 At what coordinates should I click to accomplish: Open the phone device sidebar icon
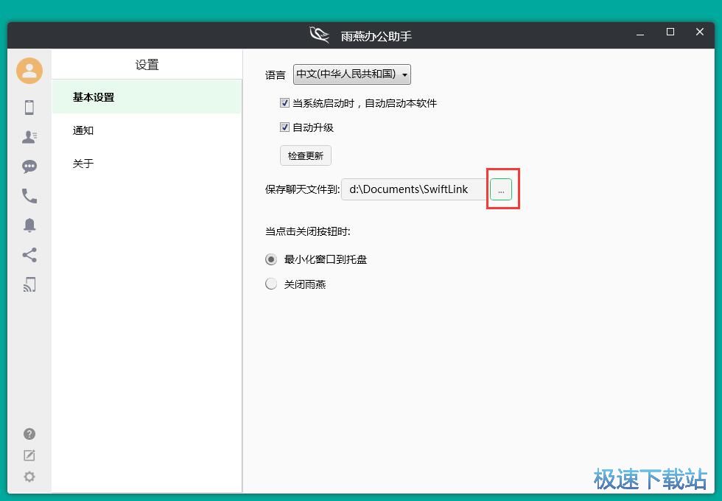coord(29,108)
